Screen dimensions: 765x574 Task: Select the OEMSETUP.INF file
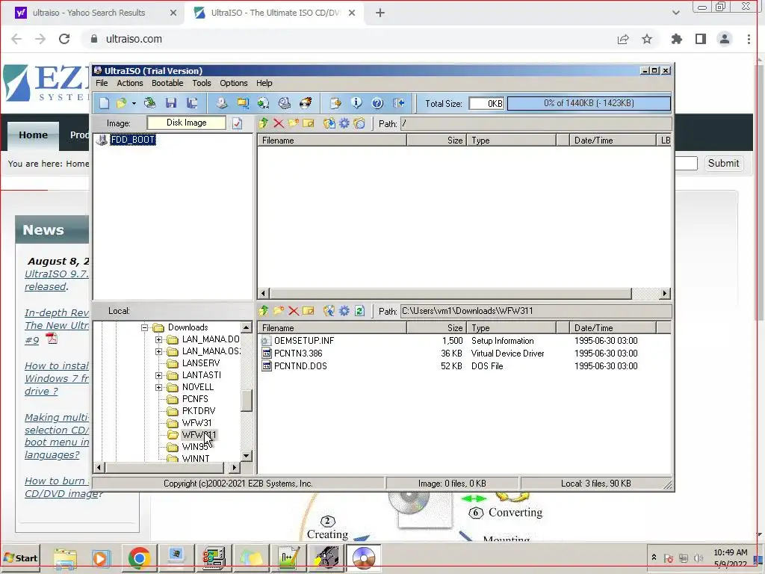click(304, 341)
